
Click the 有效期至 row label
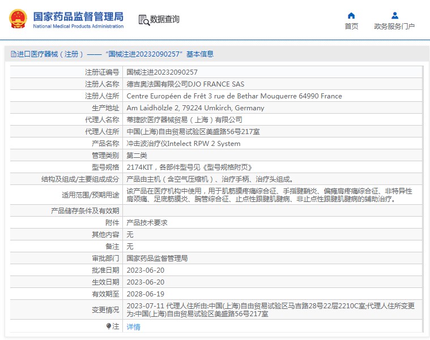105,294
